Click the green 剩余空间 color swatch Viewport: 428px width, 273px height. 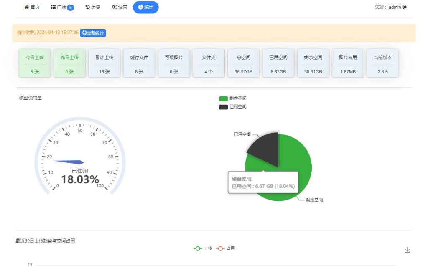pos(223,98)
